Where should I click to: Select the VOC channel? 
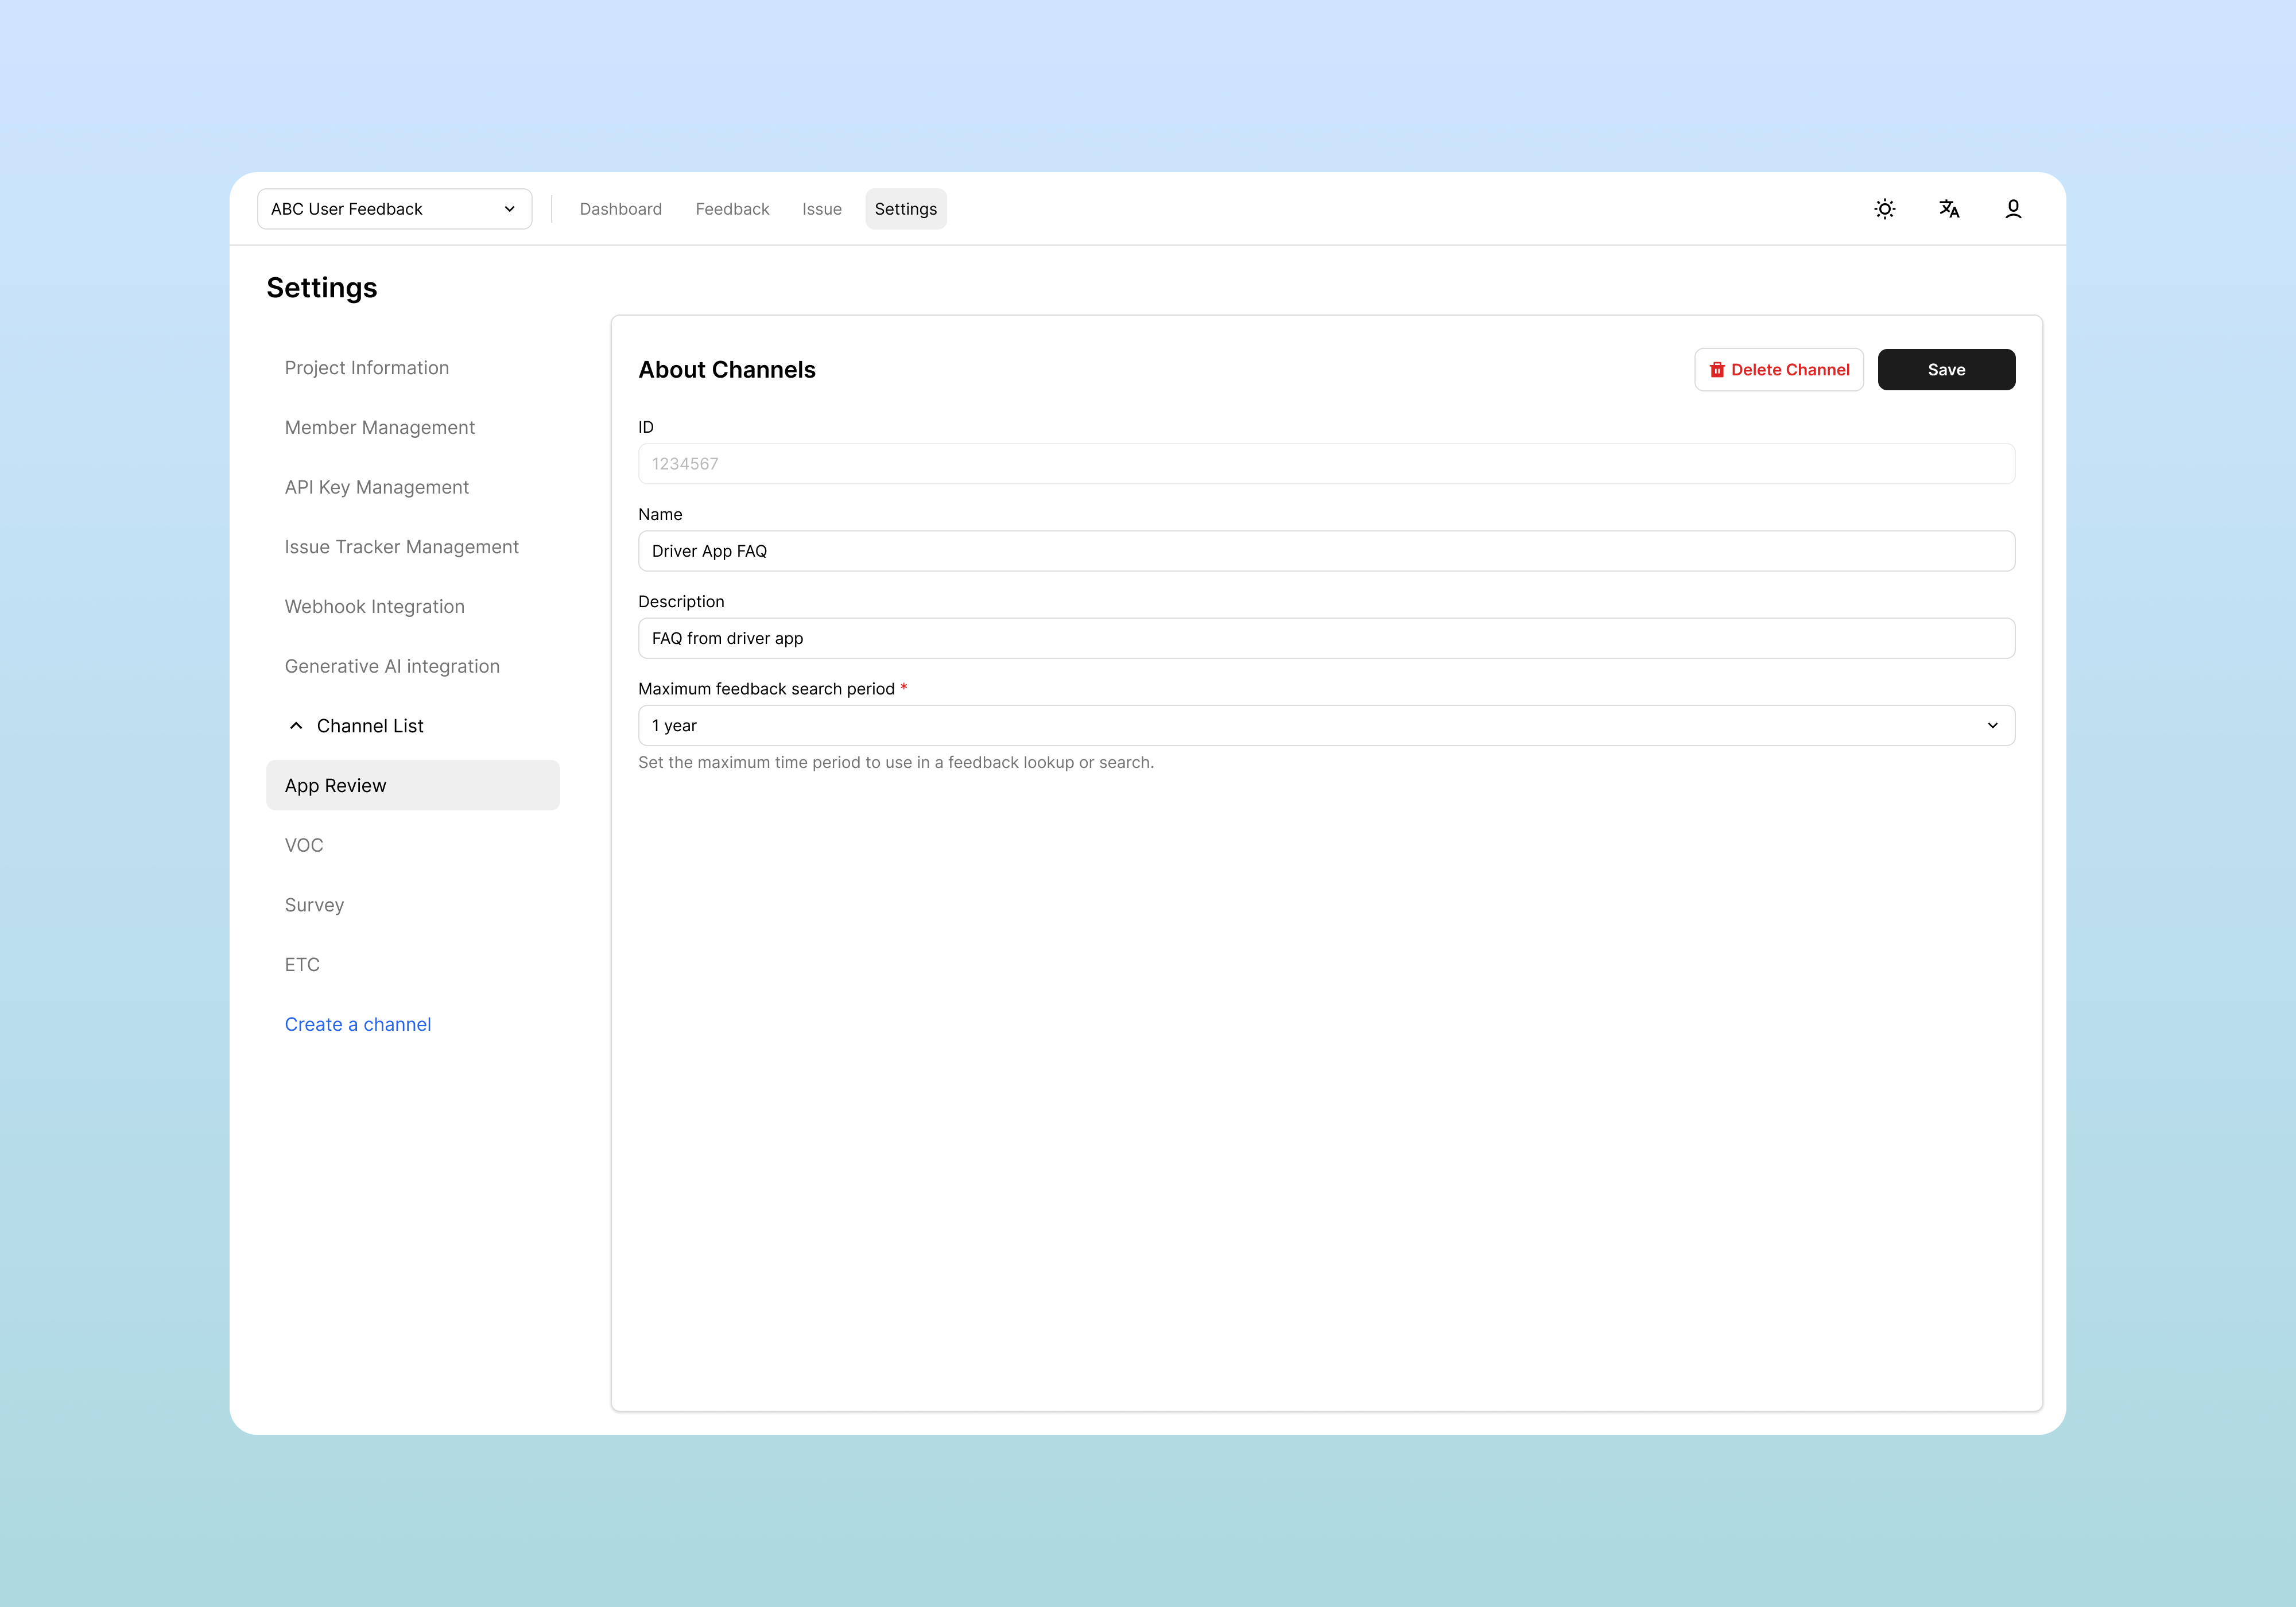tap(303, 845)
